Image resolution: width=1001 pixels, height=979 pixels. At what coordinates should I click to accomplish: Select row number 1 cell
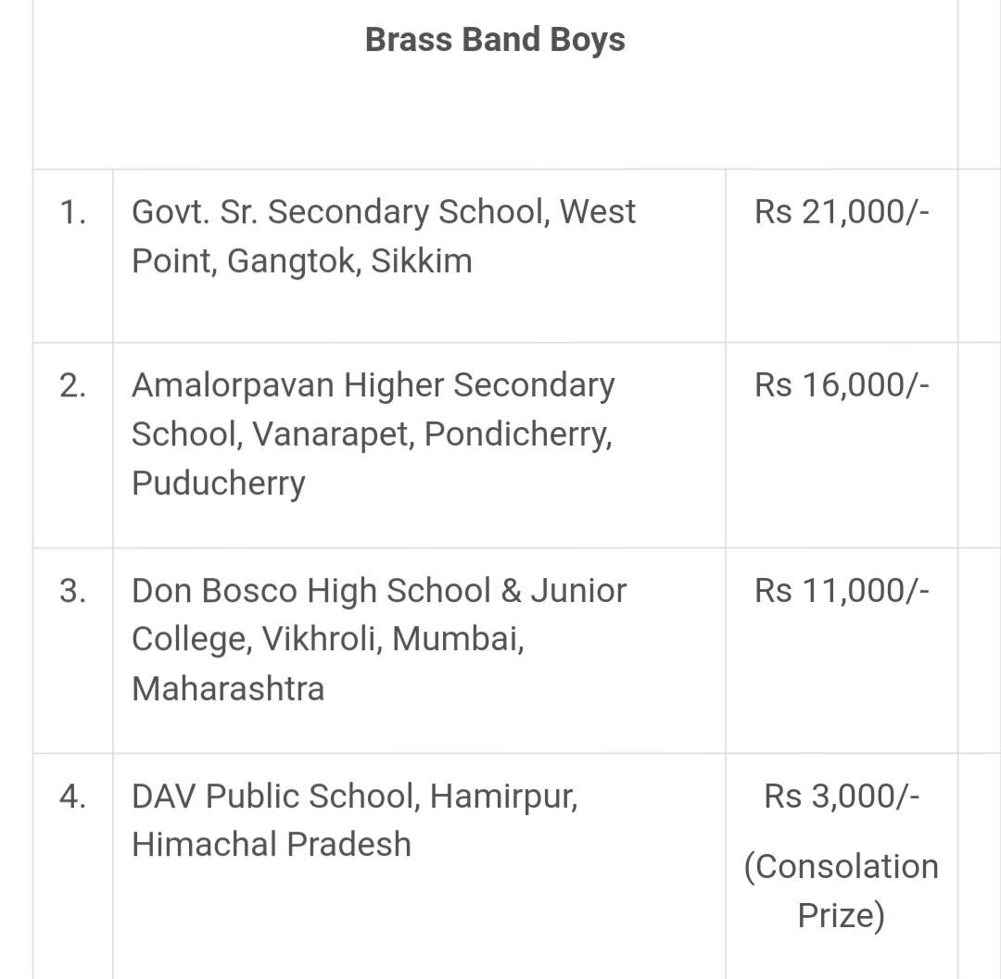[x=73, y=212]
